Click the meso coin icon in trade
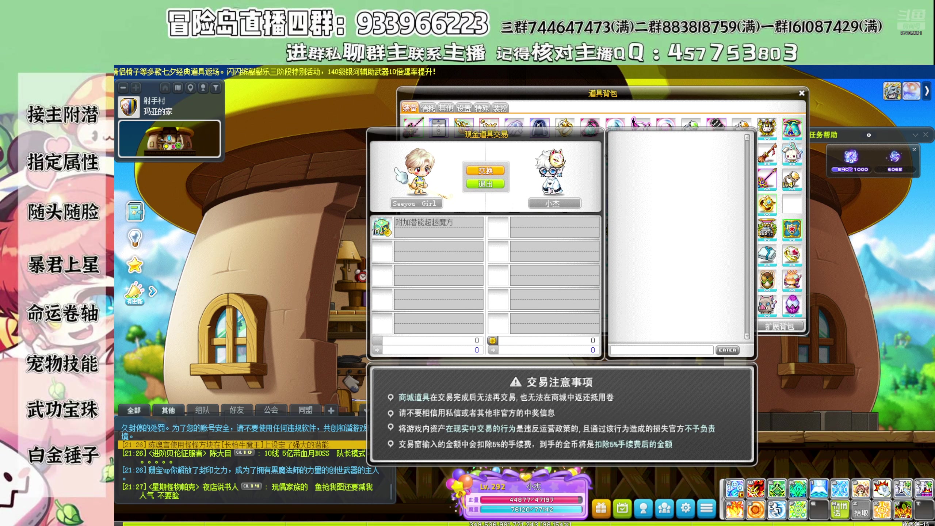 [x=492, y=340]
